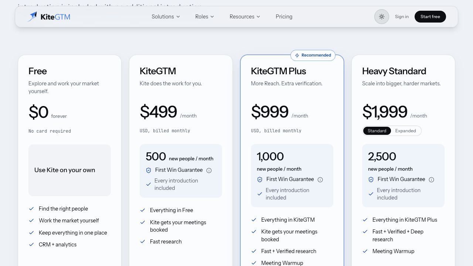Click the Recommended badge

313,55
